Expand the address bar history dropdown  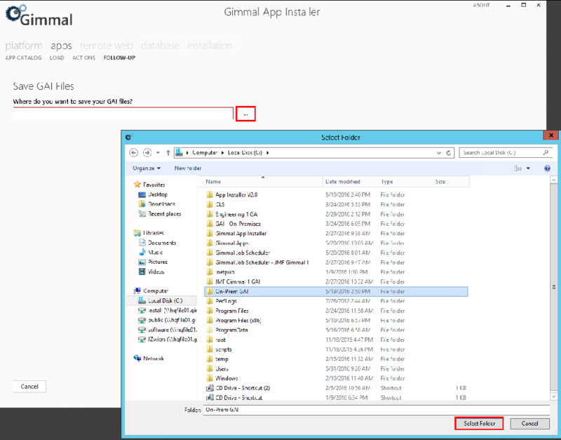click(x=439, y=152)
